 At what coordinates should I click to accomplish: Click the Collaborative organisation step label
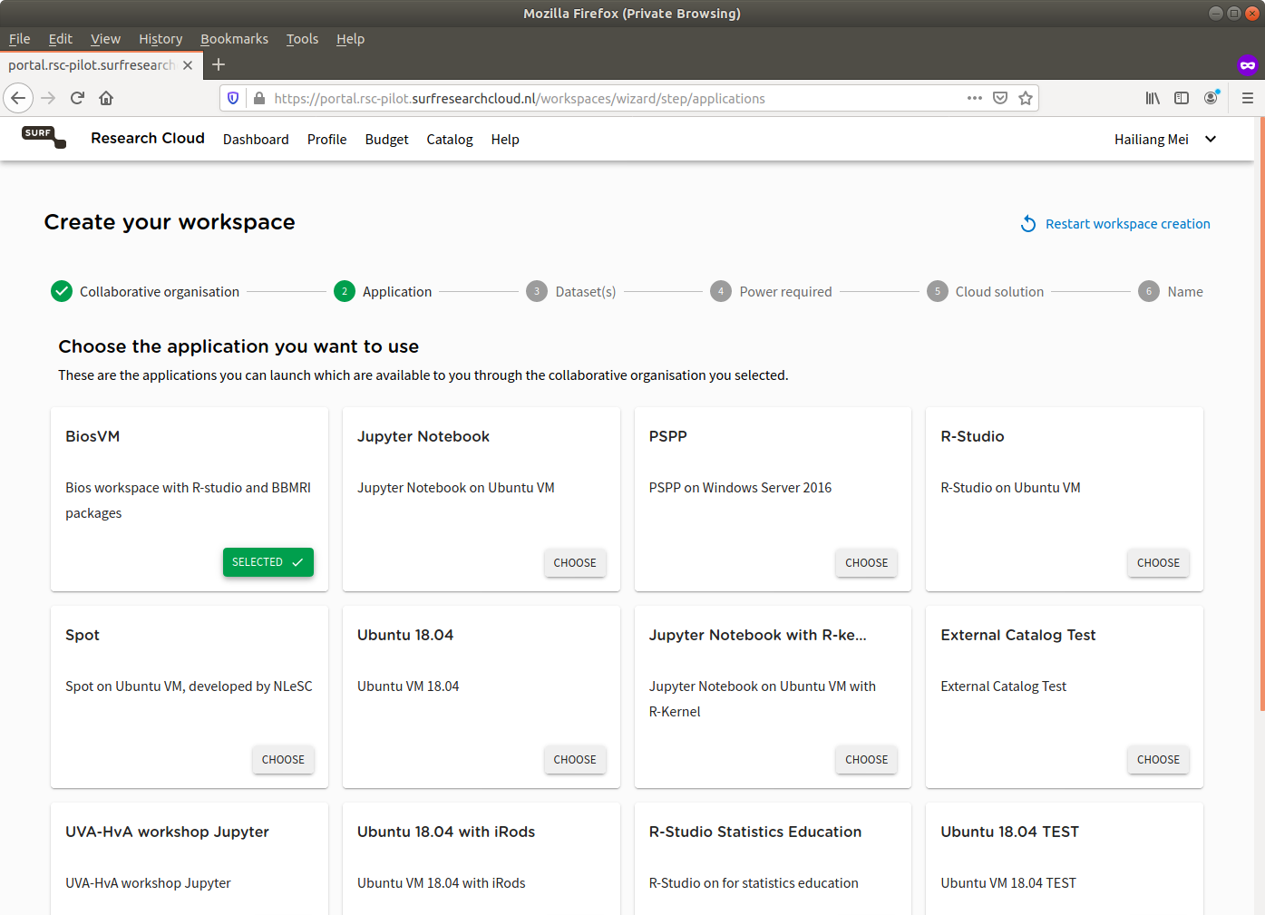click(x=160, y=292)
